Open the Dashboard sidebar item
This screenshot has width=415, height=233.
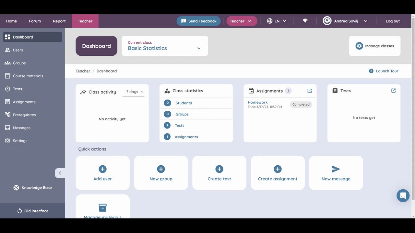(x=32, y=37)
